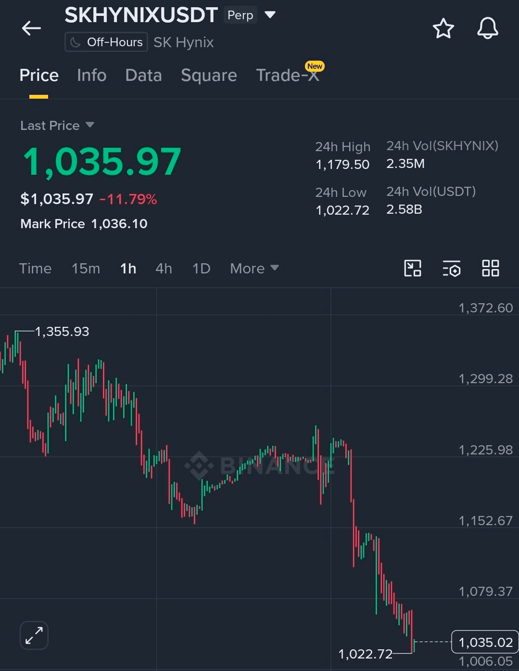The height and width of the screenshot is (671, 519).
Task: Select the Time line chart view
Action: 35,269
